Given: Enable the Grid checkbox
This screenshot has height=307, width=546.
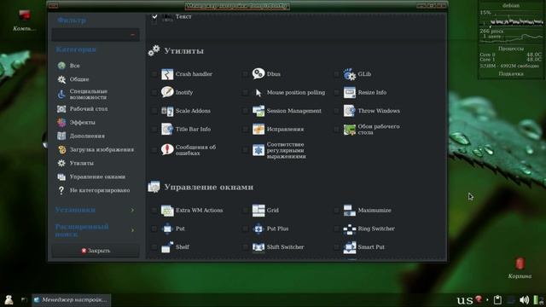Looking at the screenshot, I should click(x=246, y=211).
